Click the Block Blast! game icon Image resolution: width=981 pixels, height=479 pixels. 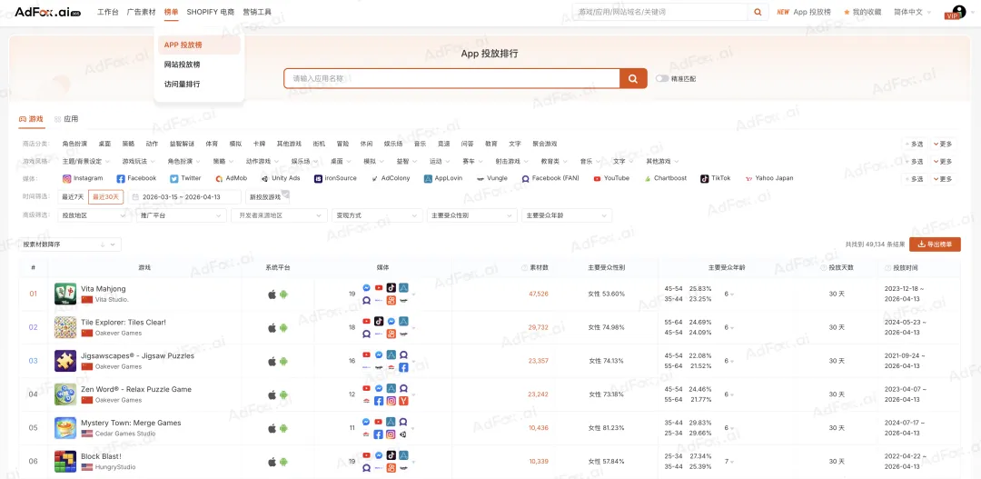point(65,461)
